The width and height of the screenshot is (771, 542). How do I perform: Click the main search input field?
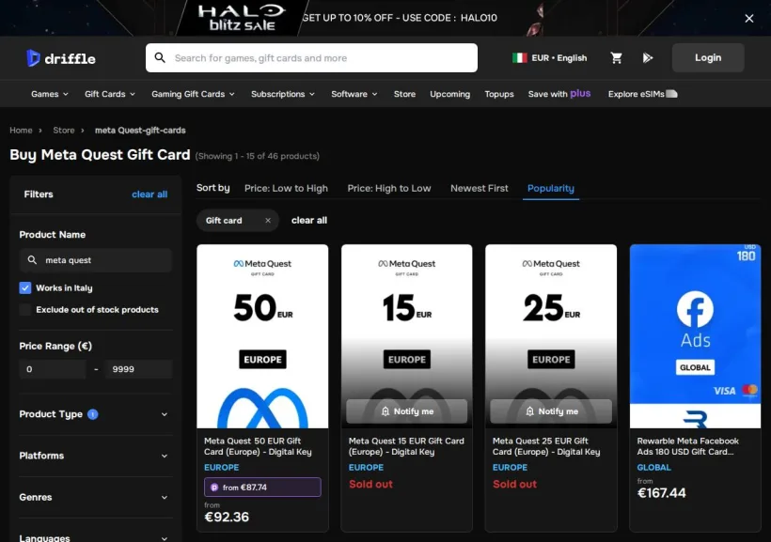[311, 57]
